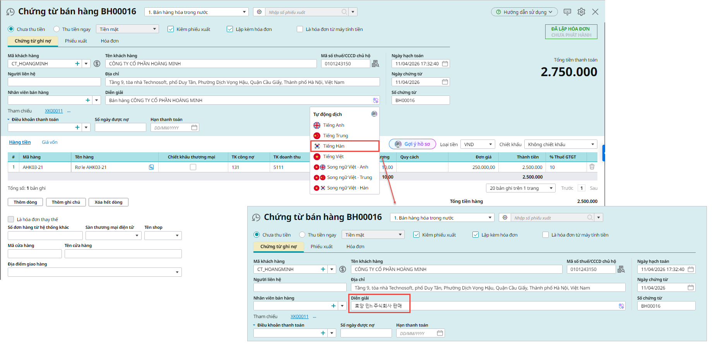Click the search magnifier in upper window's export slip field

[344, 12]
